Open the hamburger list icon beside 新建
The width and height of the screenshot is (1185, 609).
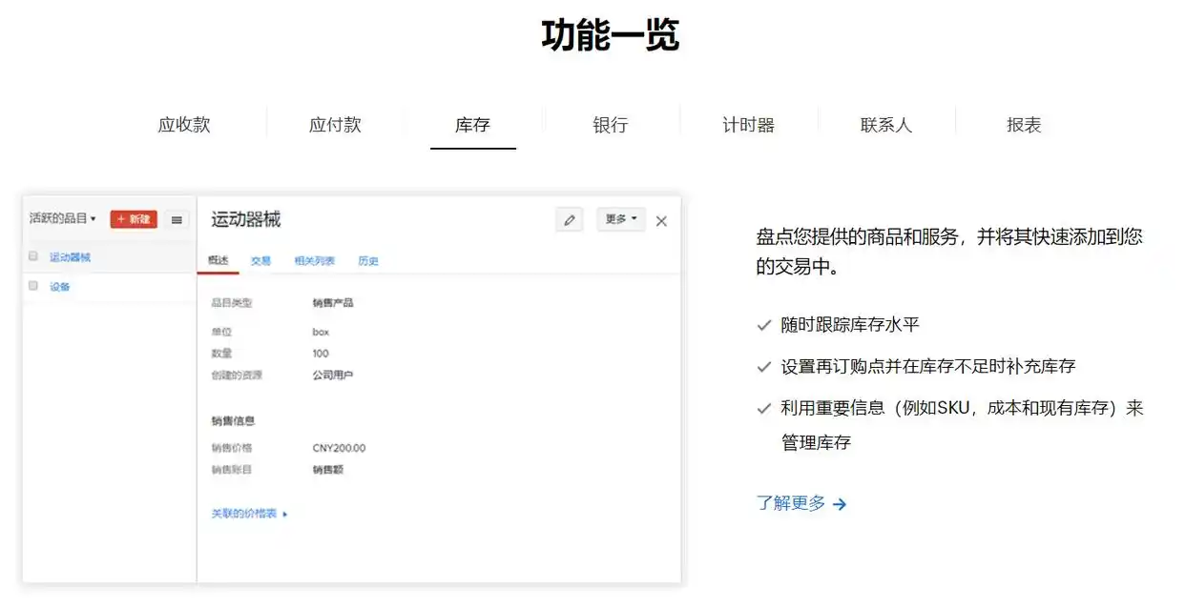177,219
